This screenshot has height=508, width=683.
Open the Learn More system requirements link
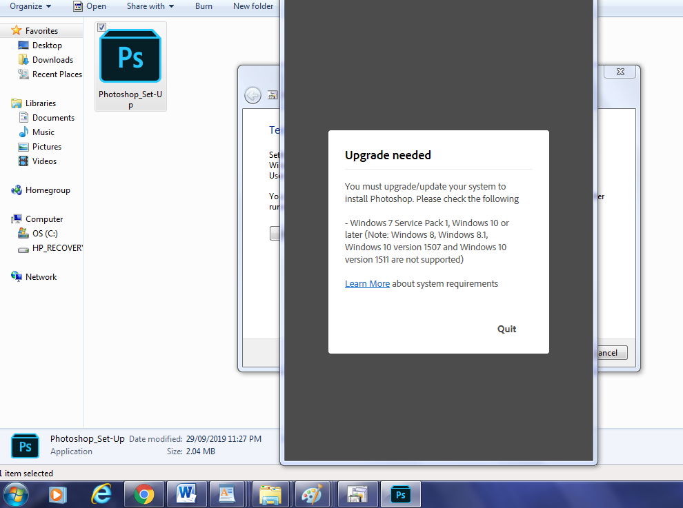367,284
